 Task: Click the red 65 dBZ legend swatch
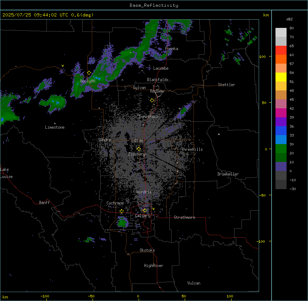click(x=281, y=50)
